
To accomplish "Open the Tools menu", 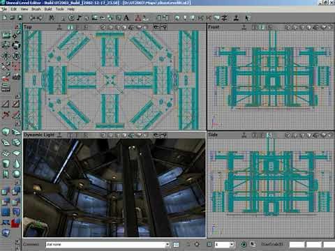I will [60, 9].
